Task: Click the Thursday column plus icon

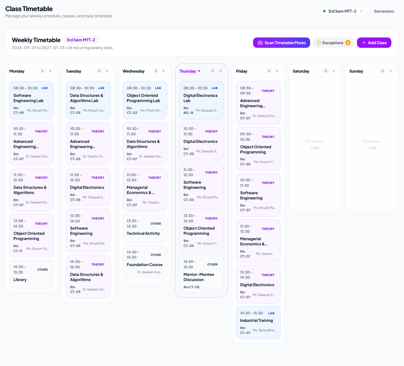Action: [x=220, y=71]
